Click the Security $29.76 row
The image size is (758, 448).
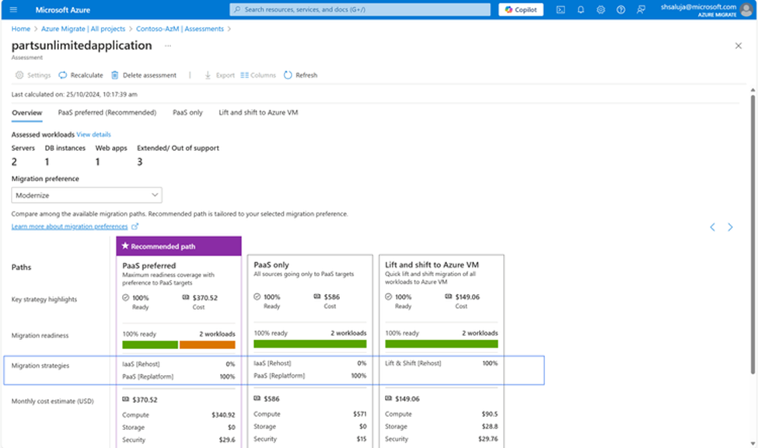click(x=442, y=439)
